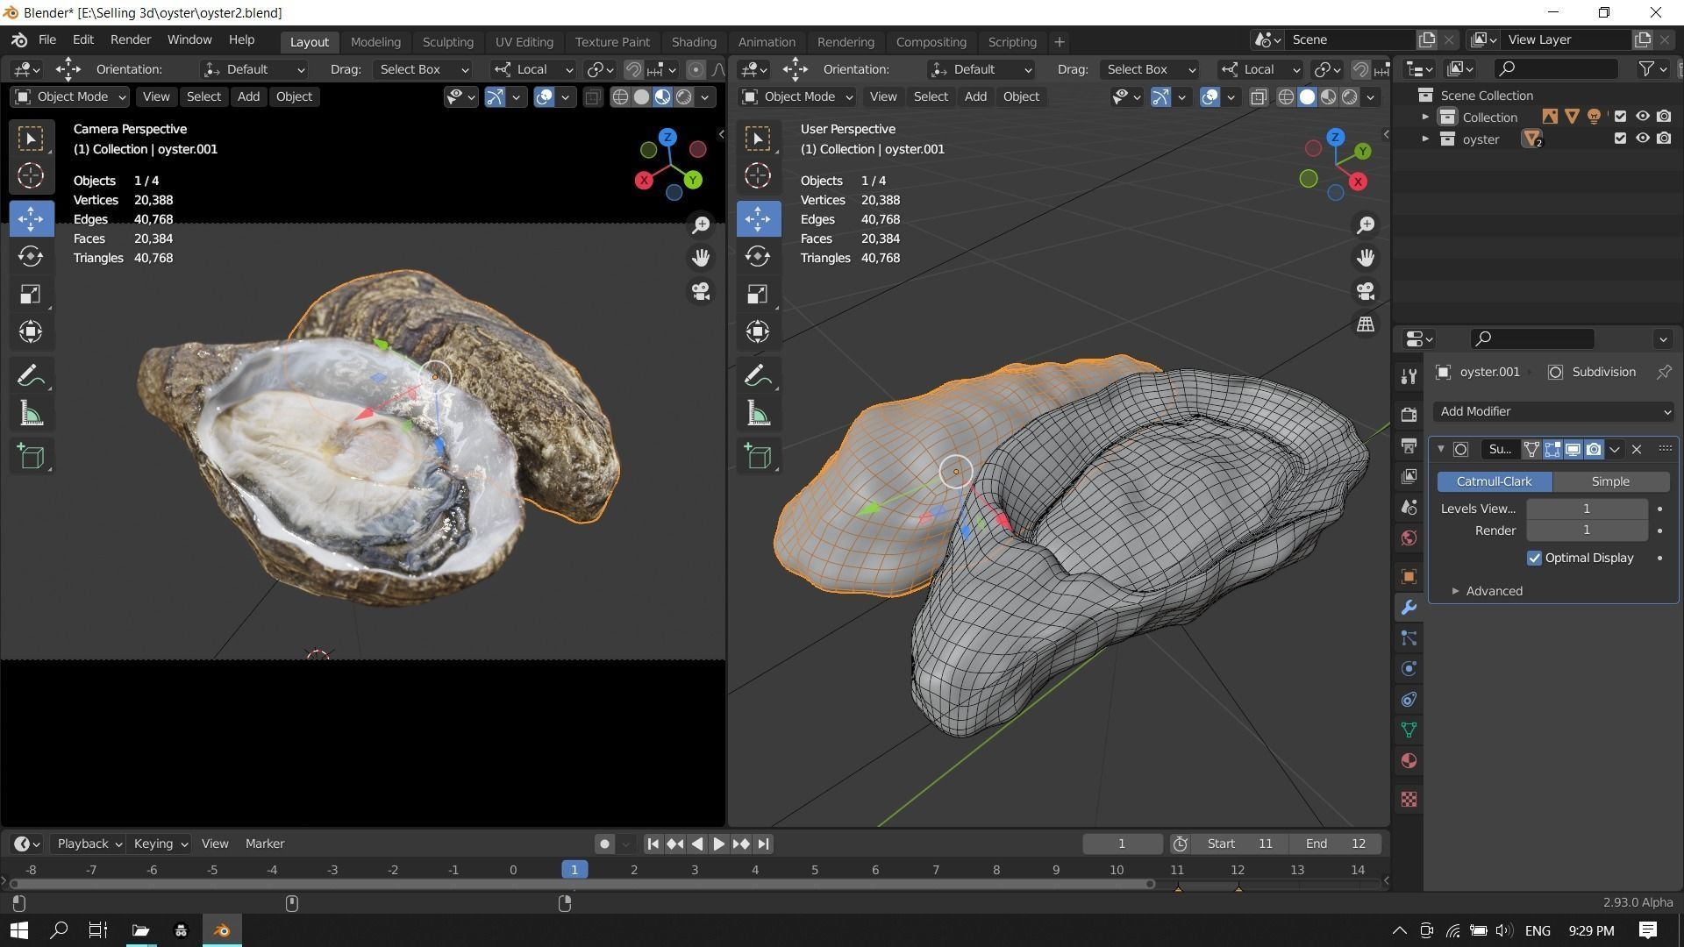Adjust the Levels Viewport value field
The image size is (1684, 947).
pos(1586,509)
